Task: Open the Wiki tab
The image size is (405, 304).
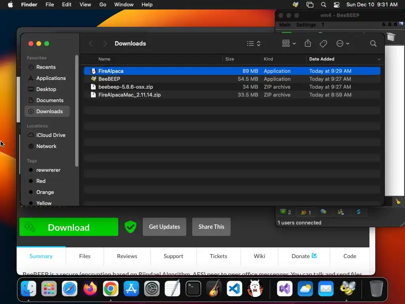Action: click(x=259, y=256)
